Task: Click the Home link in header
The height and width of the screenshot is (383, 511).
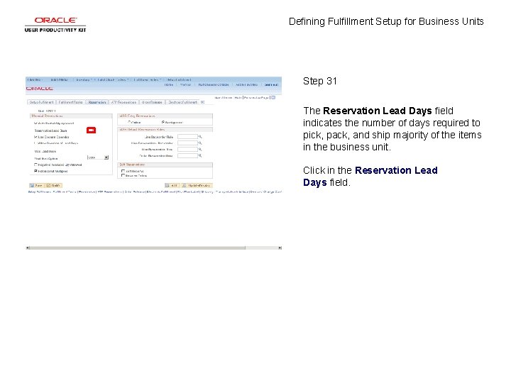Action: [168, 84]
